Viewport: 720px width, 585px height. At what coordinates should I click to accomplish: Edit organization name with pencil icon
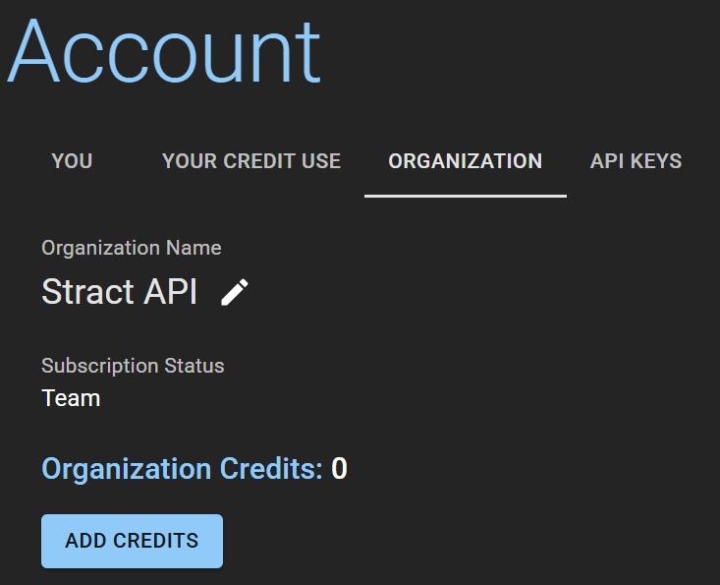pyautogui.click(x=234, y=292)
